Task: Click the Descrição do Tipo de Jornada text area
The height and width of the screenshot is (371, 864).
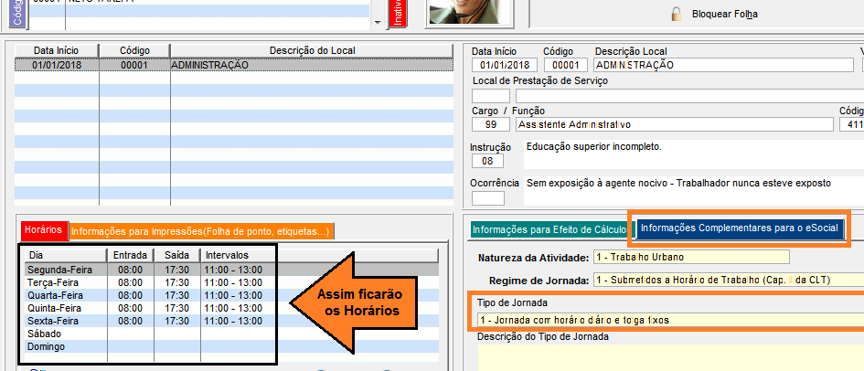Action: 670,357
